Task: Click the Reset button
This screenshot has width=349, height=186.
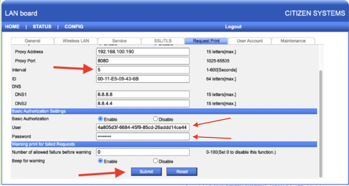Action: coord(182,171)
